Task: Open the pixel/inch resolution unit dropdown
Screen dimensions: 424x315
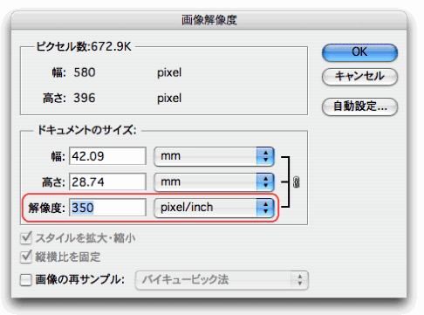Action: [214, 208]
